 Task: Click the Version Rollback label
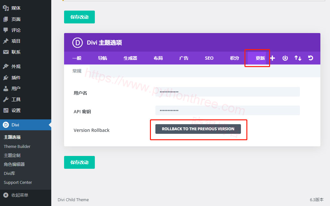click(92, 130)
